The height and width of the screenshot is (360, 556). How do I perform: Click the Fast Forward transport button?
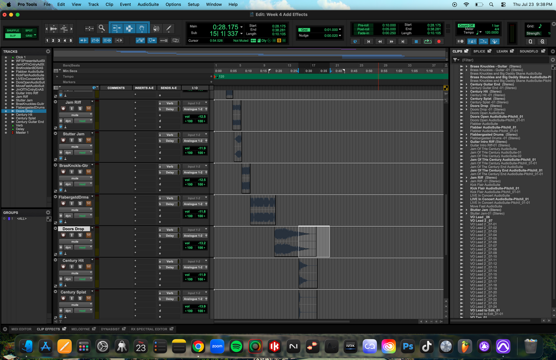(391, 41)
